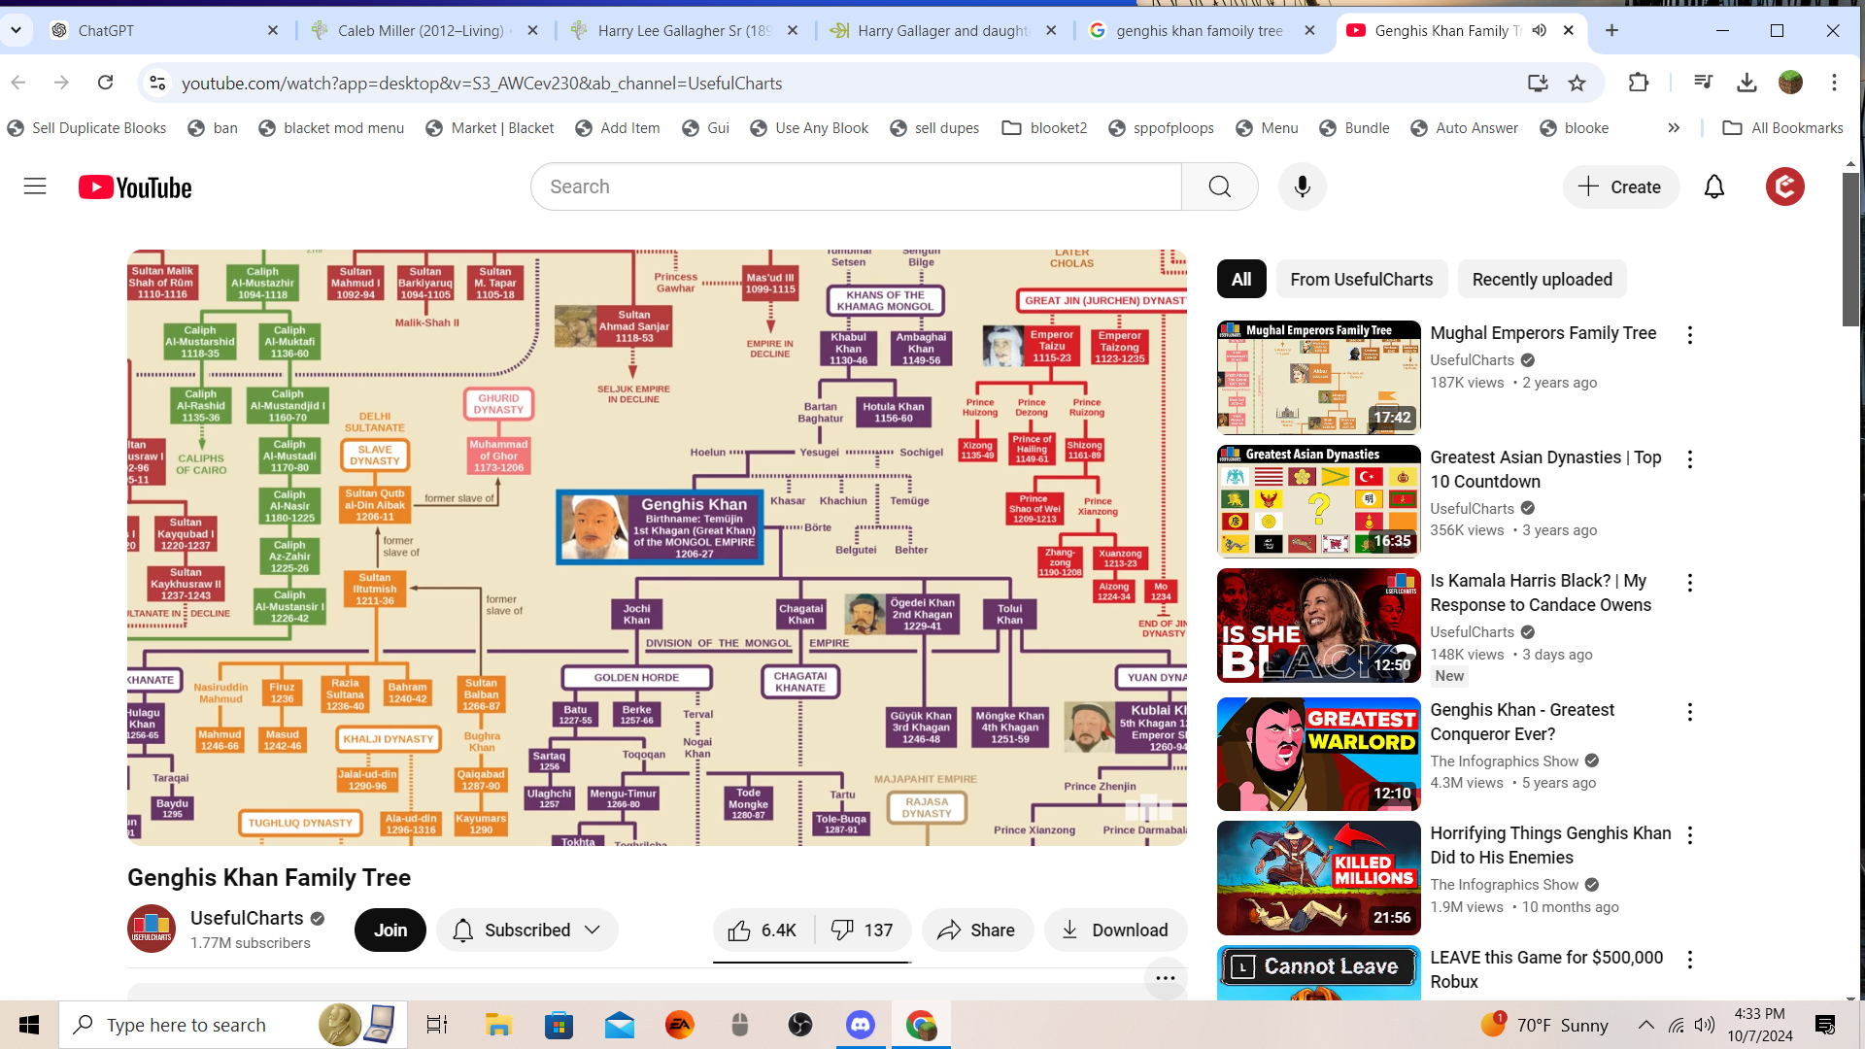
Task: Select the 'From UsefulCharts' filter chip
Action: [1361, 280]
